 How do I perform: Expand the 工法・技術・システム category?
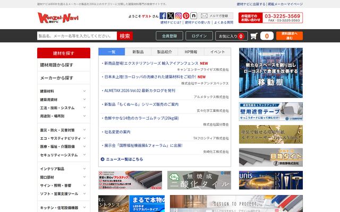[x=63, y=108]
